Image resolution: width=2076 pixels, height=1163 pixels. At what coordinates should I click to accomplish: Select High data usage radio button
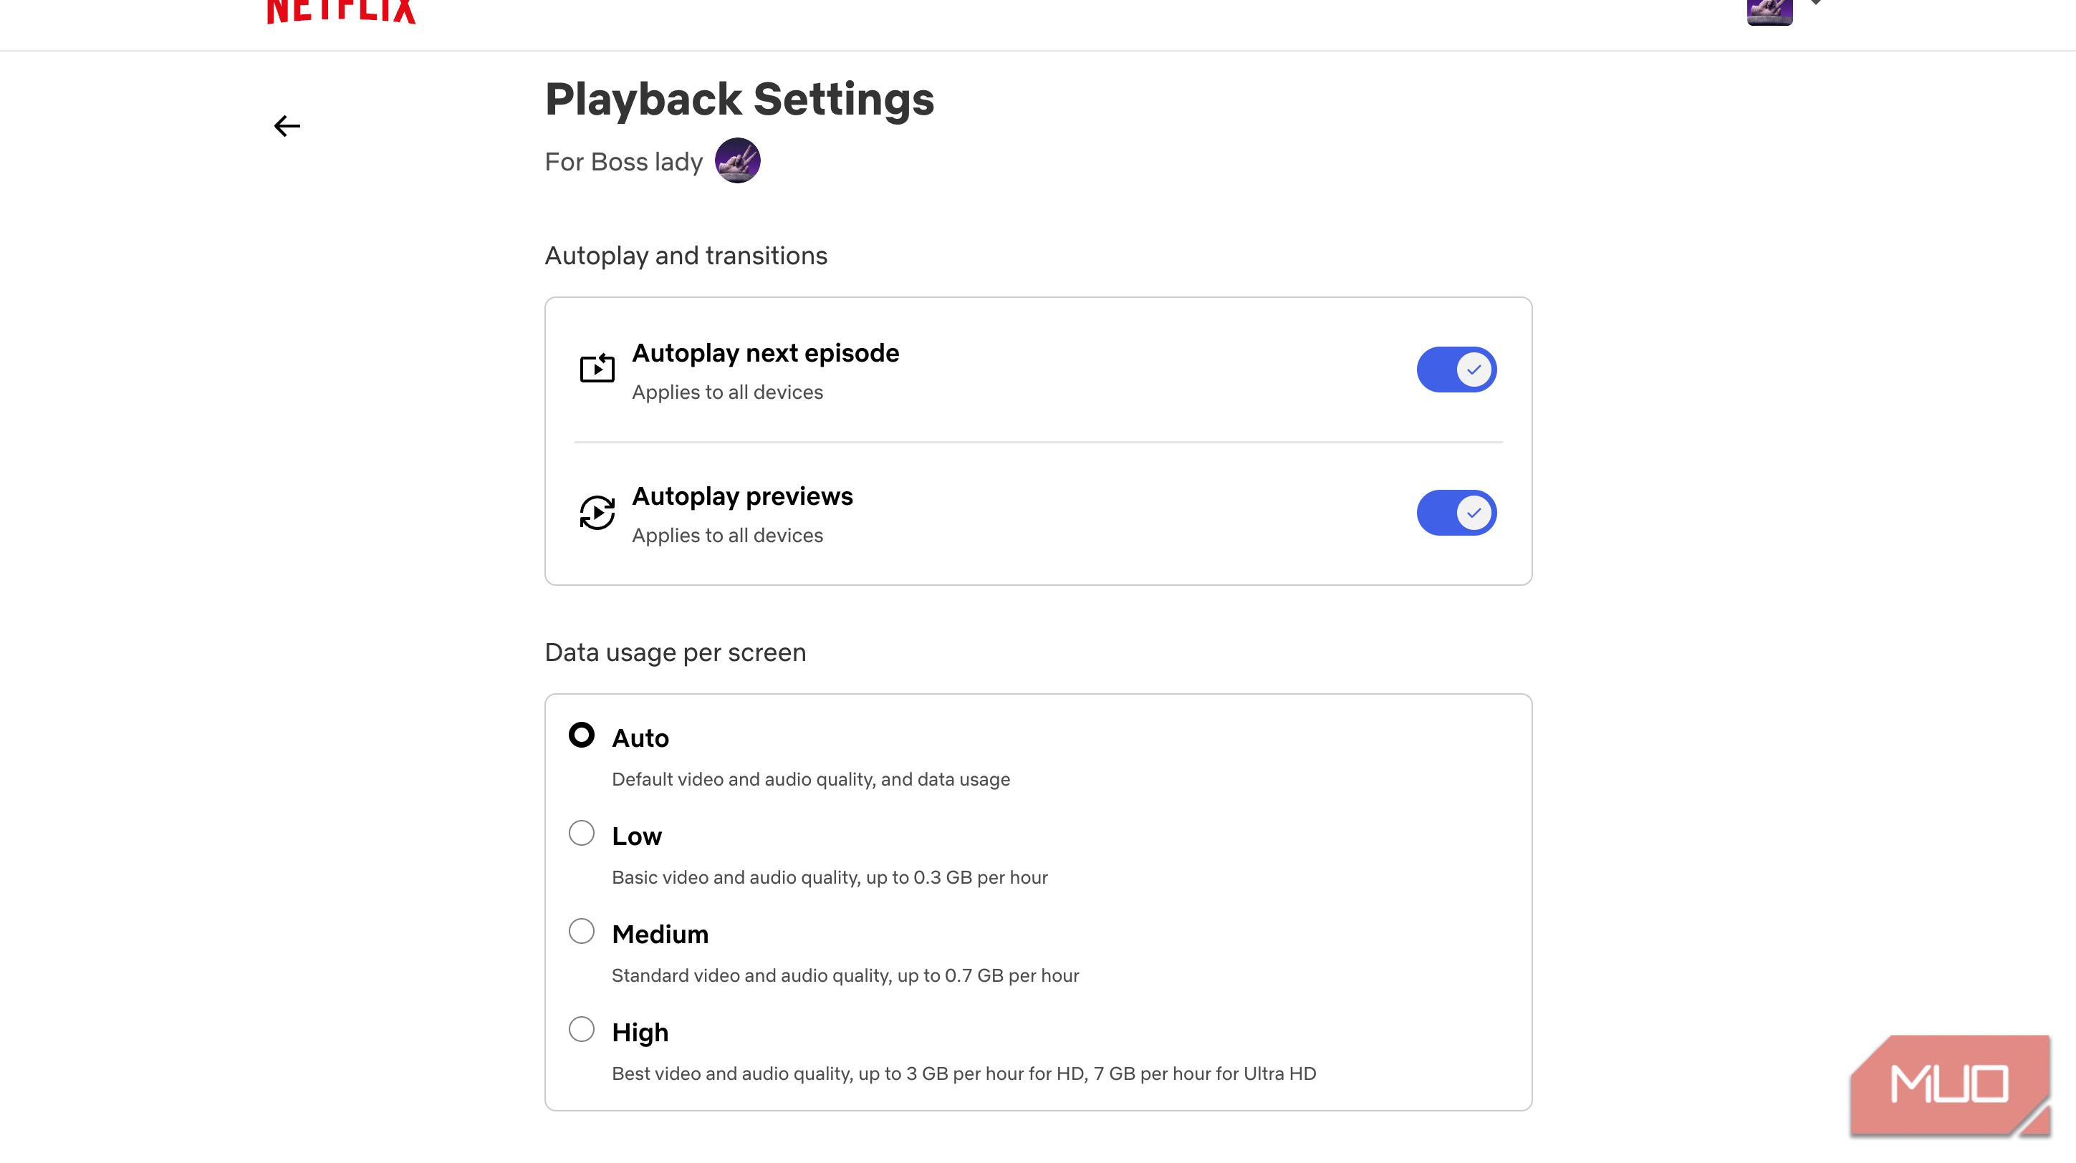(581, 1029)
